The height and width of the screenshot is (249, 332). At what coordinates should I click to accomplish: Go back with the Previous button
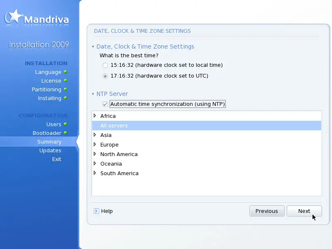pyautogui.click(x=267, y=211)
